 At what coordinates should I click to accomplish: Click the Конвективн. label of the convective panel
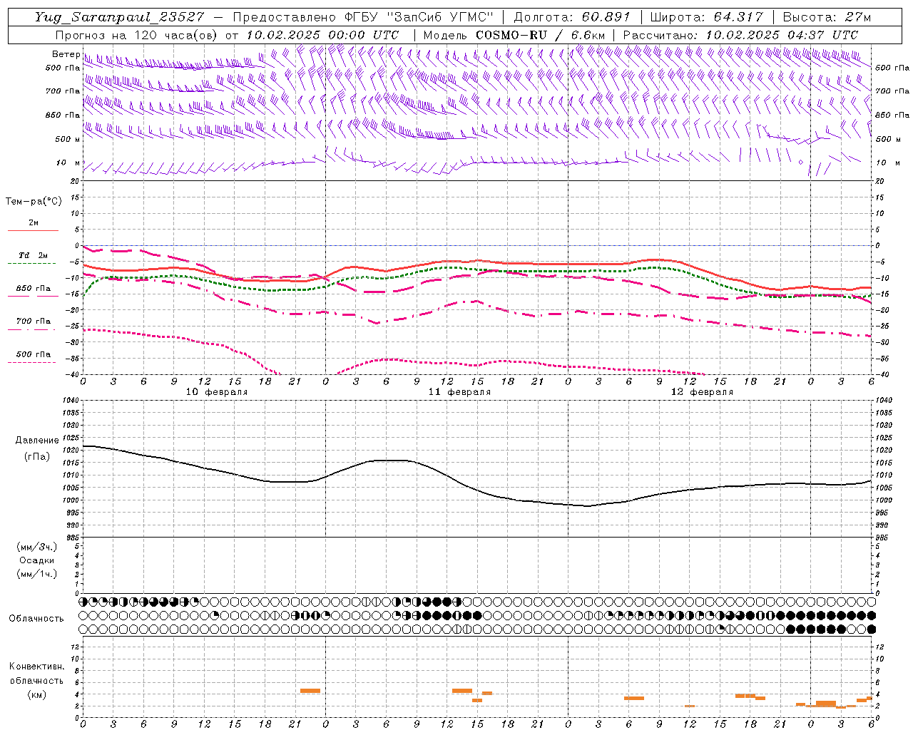[x=36, y=667]
